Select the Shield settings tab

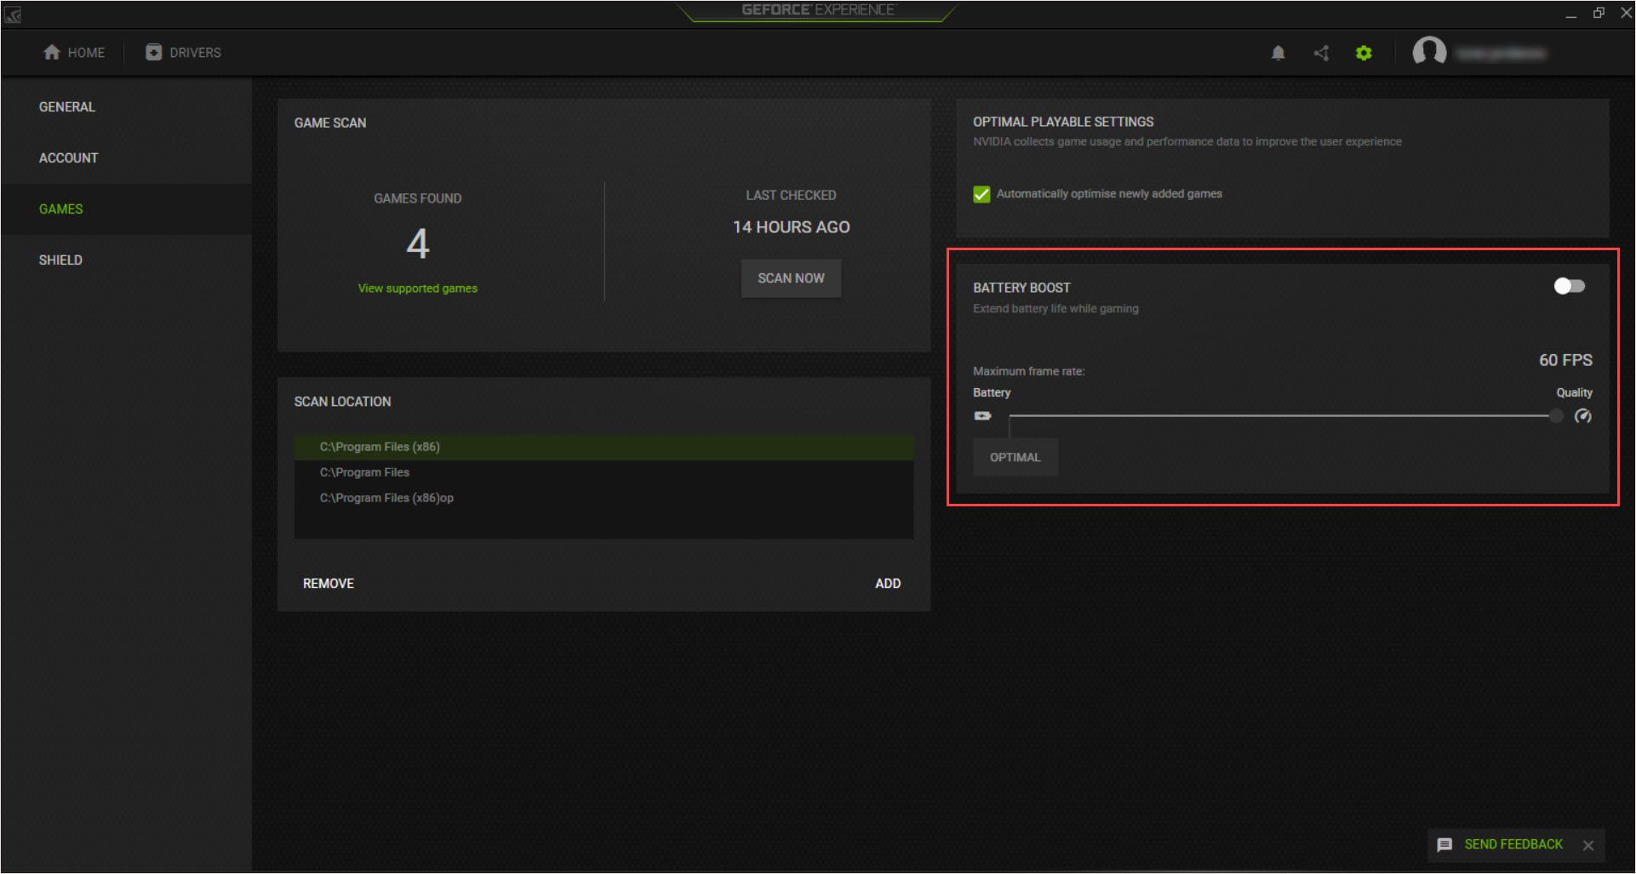pos(60,260)
